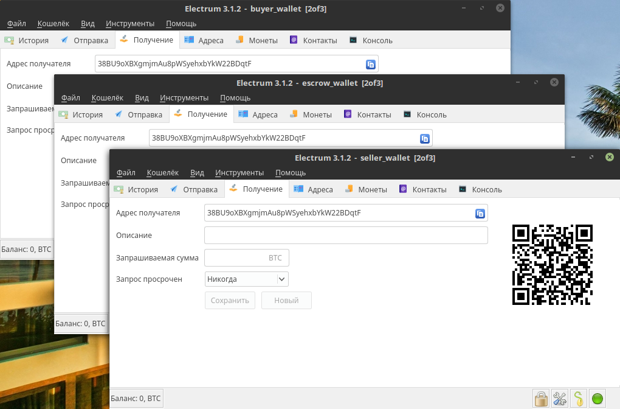Screen dimensions: 620x409
Task: Minimize the seller_wallet window
Action: [573, 157]
